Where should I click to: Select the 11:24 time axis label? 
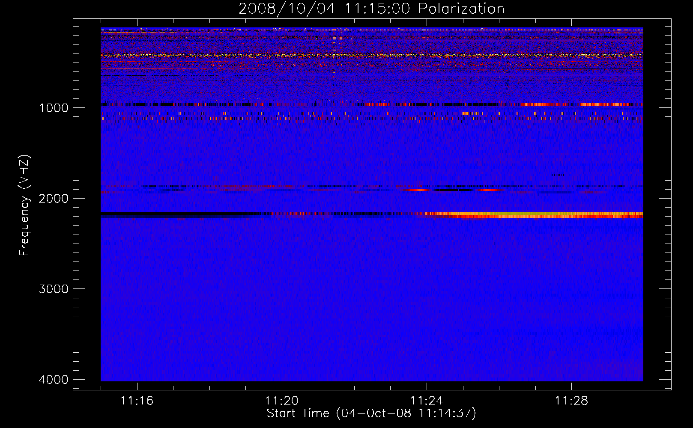pyautogui.click(x=427, y=401)
